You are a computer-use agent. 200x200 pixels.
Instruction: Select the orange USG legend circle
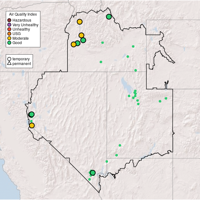pos(9,34)
